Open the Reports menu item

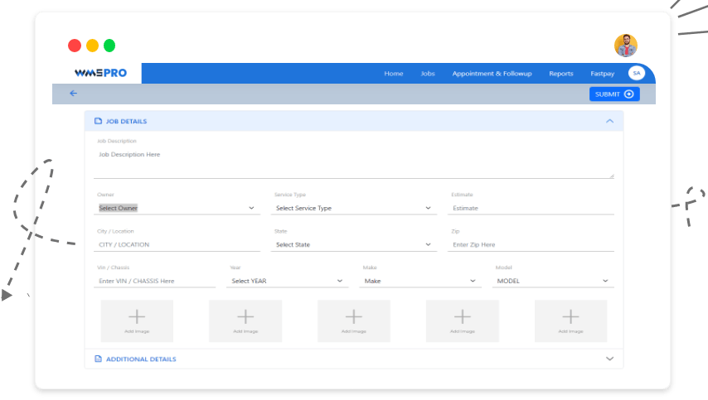pyautogui.click(x=561, y=74)
